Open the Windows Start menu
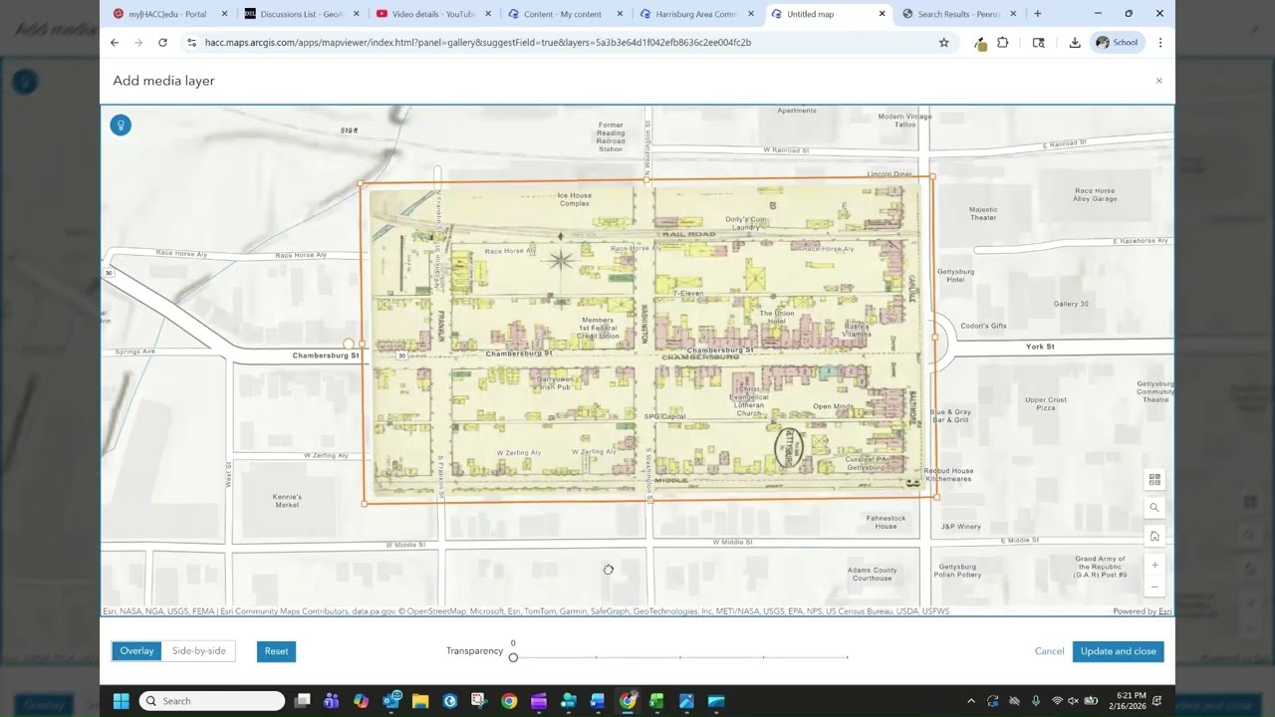 [121, 701]
